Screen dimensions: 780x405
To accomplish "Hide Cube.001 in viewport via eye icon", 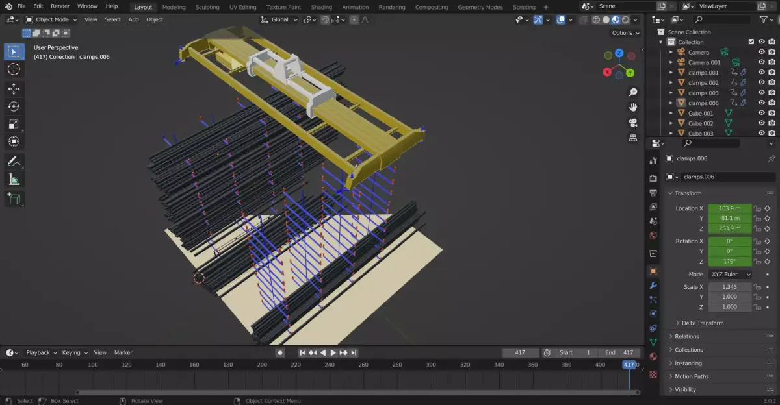I will click(762, 113).
